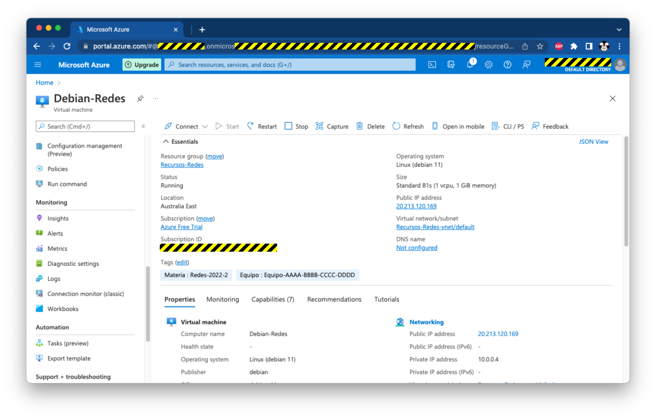Switch to the Capabilities (7) tab
Screen dimensions: 656x418
click(272, 299)
